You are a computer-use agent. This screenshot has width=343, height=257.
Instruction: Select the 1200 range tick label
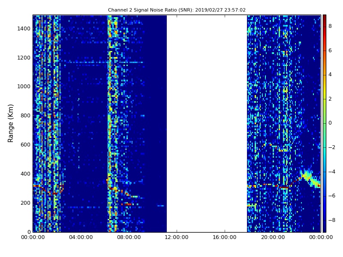(24, 58)
